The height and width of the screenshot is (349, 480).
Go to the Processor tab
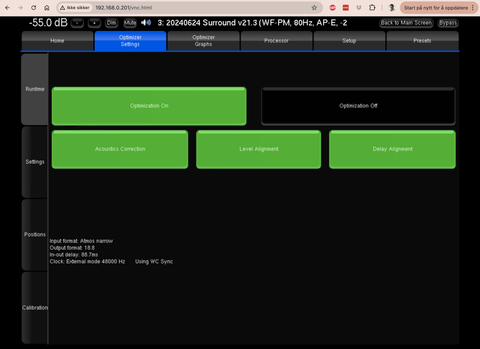(276, 41)
